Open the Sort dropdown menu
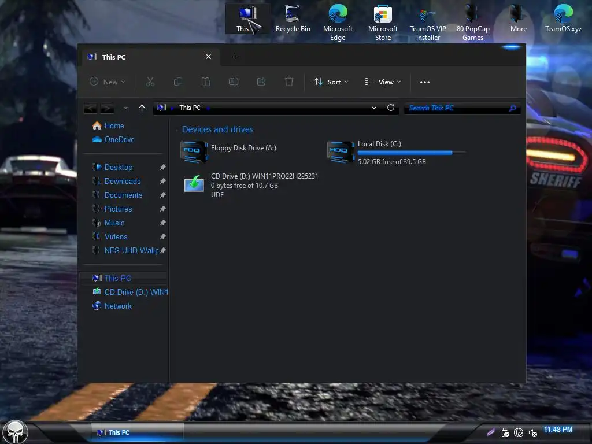The width and height of the screenshot is (592, 444). point(331,82)
